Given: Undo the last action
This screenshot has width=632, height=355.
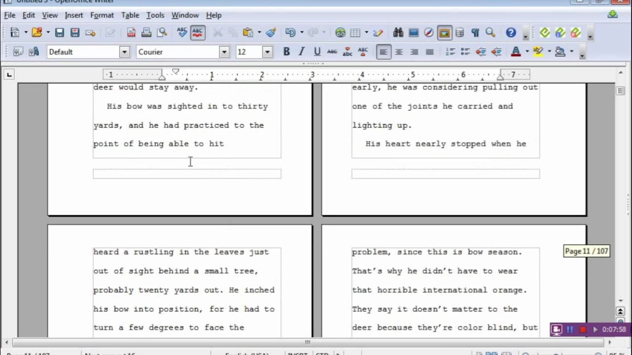Looking at the screenshot, I should (290, 33).
